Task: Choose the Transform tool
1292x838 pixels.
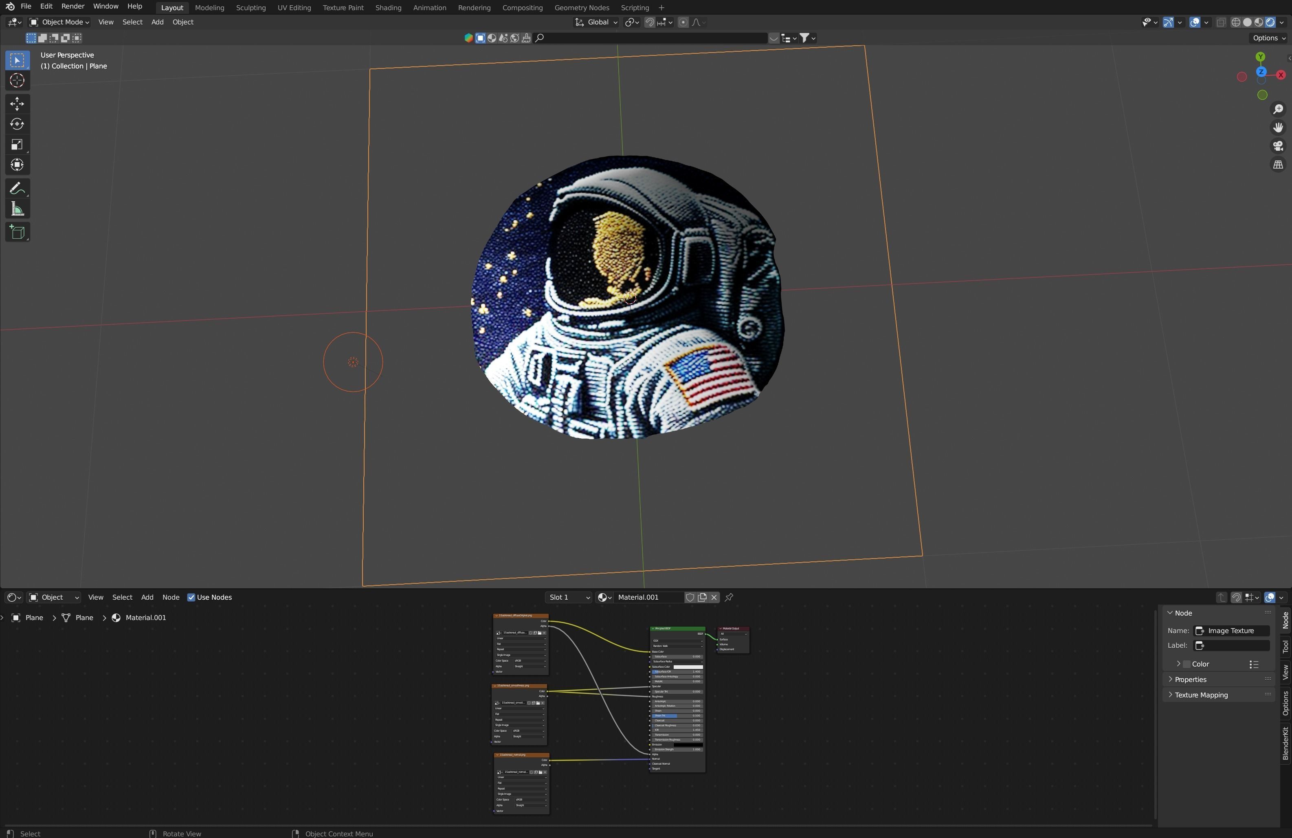Action: (17, 165)
